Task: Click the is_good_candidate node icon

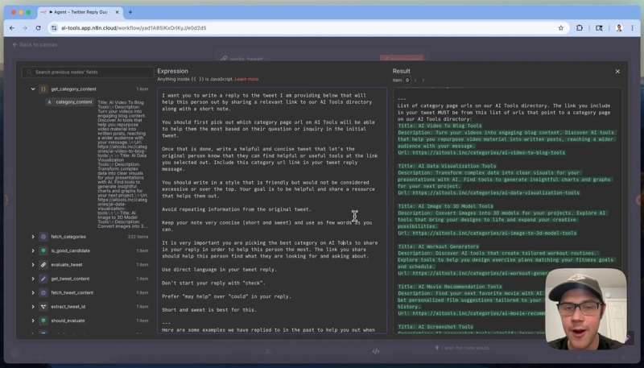Action: 43,250
